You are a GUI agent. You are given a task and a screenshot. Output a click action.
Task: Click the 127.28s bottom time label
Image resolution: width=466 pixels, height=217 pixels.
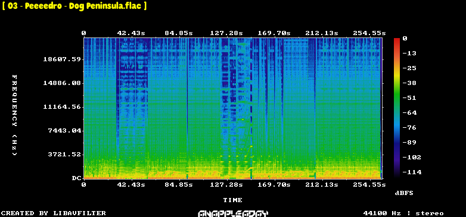click(226, 185)
